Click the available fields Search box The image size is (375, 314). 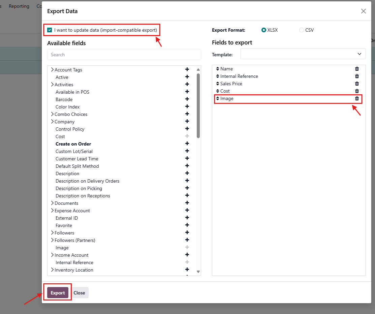[x=124, y=55]
